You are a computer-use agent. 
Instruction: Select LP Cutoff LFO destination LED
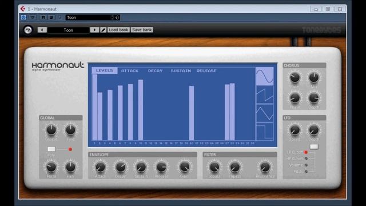(x=306, y=152)
